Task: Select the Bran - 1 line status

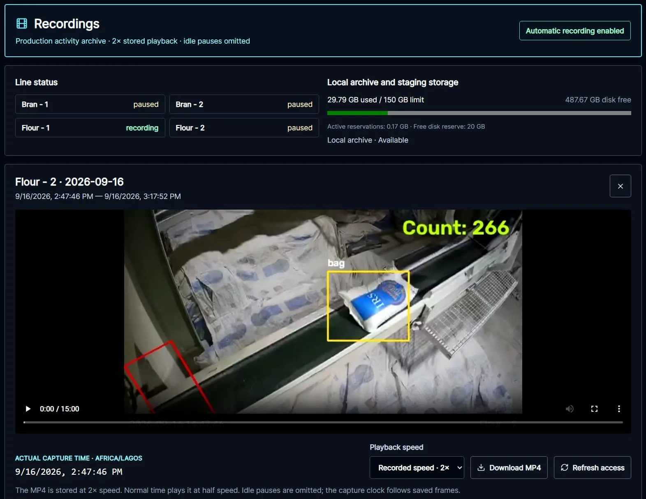Action: click(90, 104)
